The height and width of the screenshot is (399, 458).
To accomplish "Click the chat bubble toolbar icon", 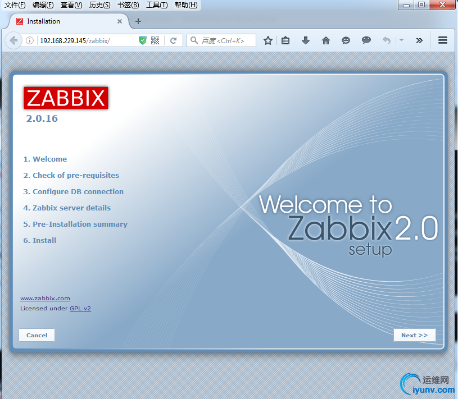I will click(x=366, y=40).
